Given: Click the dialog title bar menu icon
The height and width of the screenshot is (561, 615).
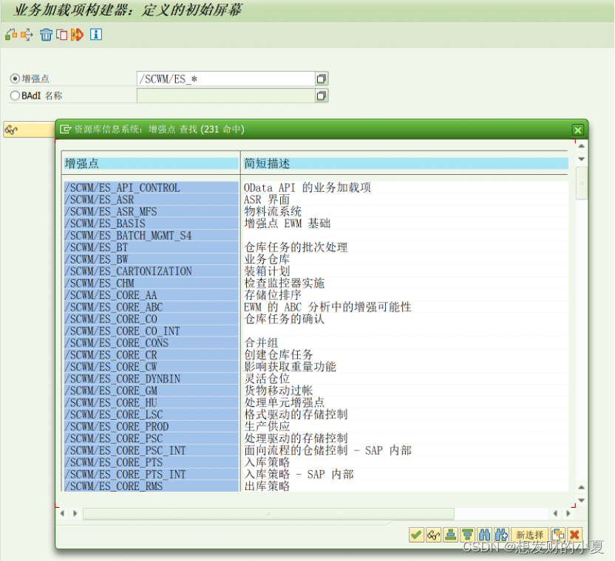Looking at the screenshot, I should coord(66,129).
